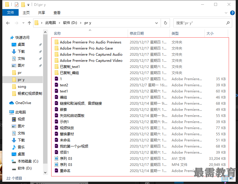Click 此电脑 in the address breadcrumb

(x=51, y=23)
